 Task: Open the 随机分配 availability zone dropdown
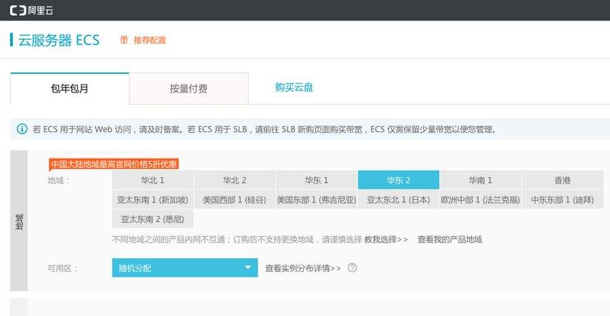(185, 268)
